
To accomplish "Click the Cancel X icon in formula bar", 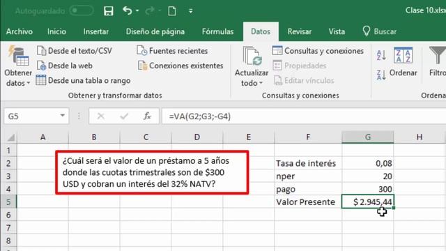I will coord(100,116).
